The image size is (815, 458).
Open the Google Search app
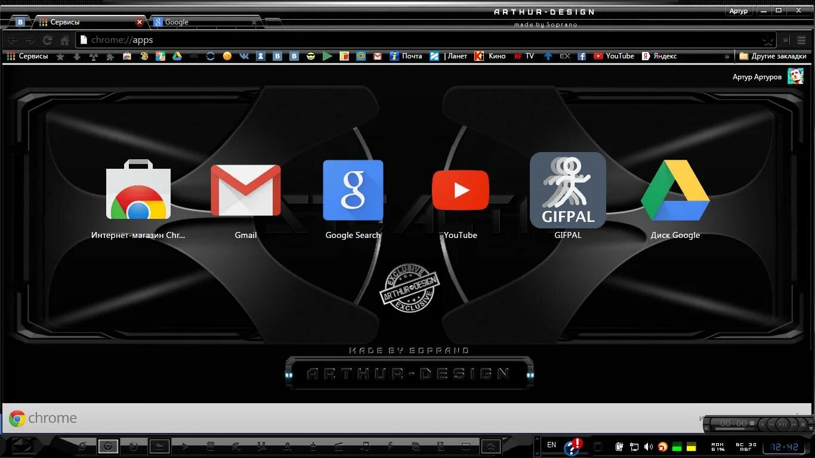tap(353, 190)
